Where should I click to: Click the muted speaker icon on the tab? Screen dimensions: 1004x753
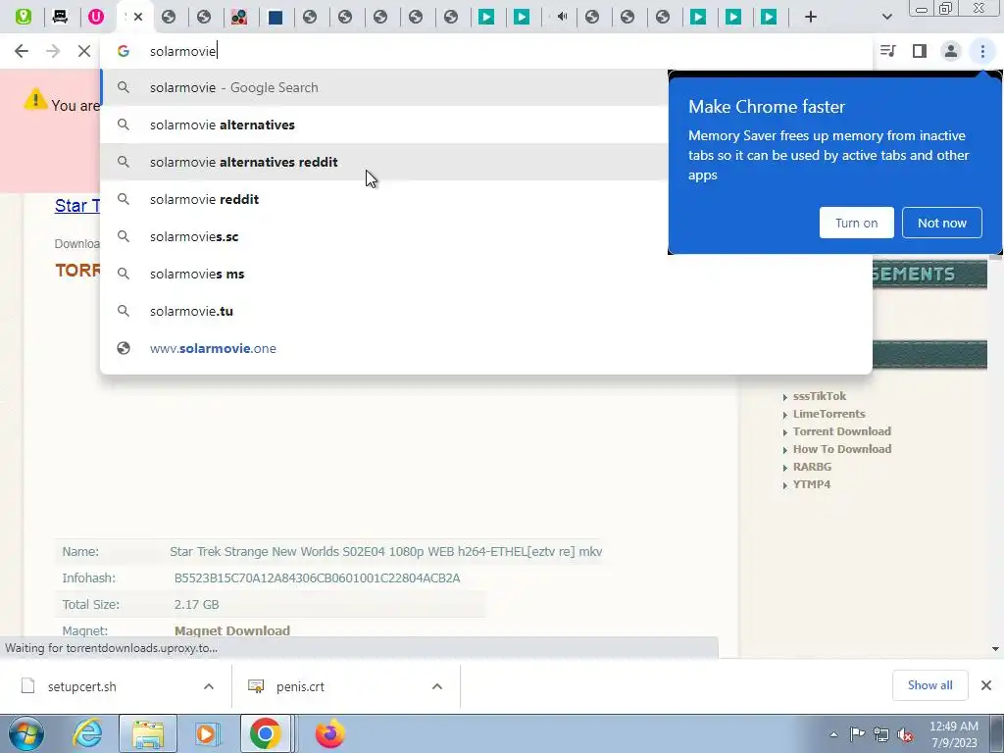click(562, 17)
